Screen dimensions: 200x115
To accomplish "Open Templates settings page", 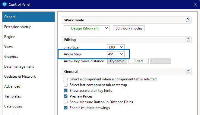I will pyautogui.click(x=28, y=96).
